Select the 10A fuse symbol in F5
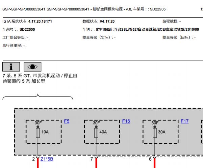Screen dimensions: 203x168 (38, 133)
